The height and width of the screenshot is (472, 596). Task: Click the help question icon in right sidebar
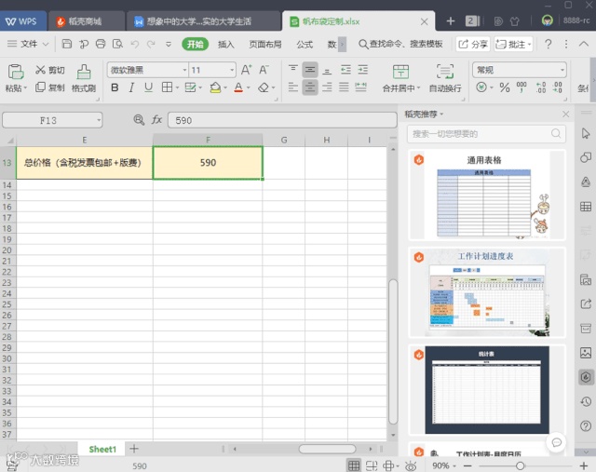586,425
